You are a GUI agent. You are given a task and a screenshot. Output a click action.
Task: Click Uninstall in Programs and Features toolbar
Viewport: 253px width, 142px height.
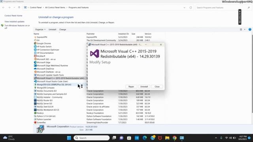click(x=52, y=30)
